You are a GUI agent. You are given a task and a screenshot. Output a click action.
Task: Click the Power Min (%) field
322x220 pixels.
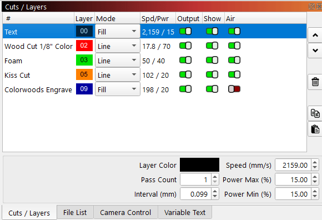pyautogui.click(x=293, y=194)
